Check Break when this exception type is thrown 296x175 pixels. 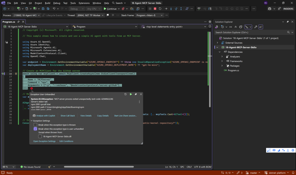pos(35,125)
